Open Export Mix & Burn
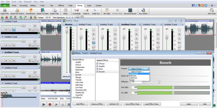Image resolution: width=217 pixels, height=108 pixels. tap(17, 11)
